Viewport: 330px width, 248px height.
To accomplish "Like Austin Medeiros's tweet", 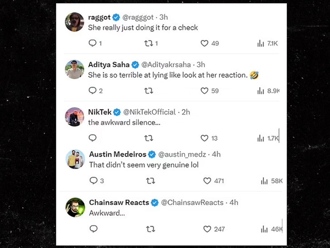I will click(207, 180).
